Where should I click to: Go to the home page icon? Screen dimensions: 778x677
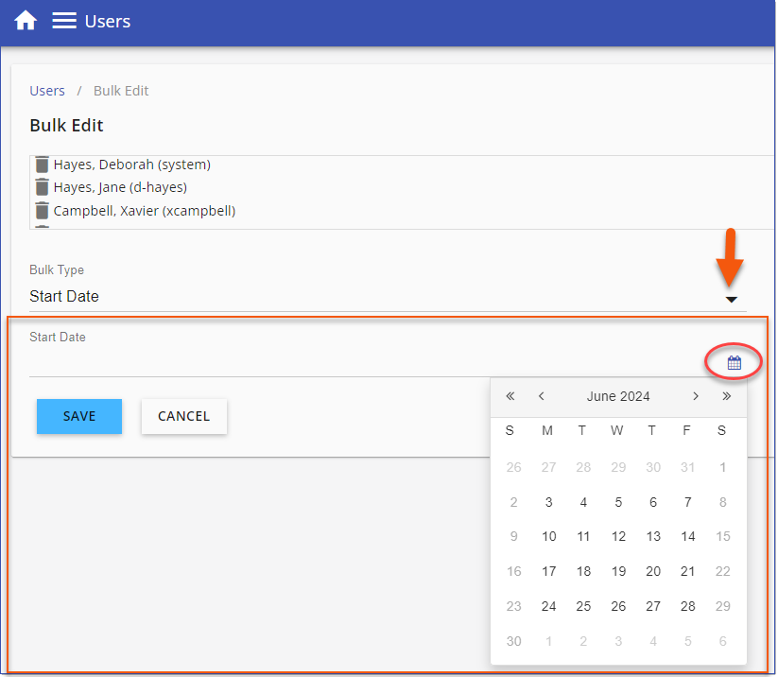coord(26,21)
